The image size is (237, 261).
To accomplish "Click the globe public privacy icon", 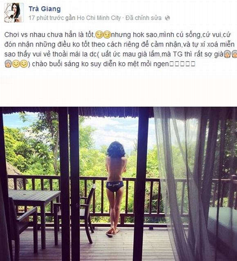I will (x=167, y=18).
